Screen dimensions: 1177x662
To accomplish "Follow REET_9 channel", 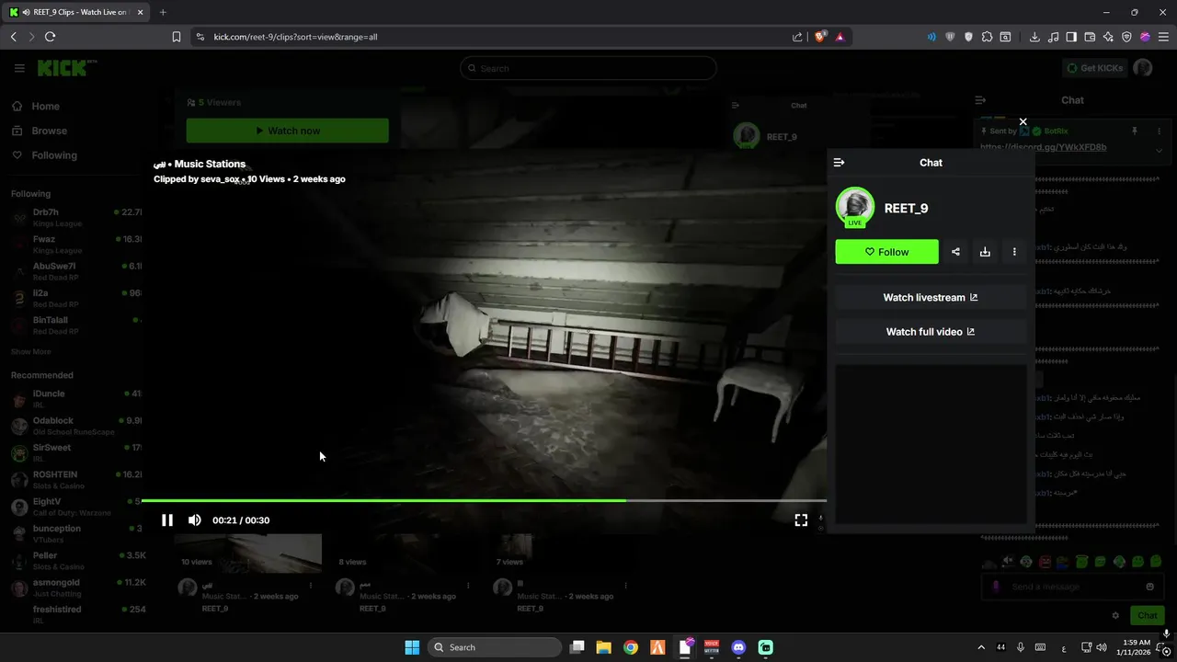I will (x=886, y=252).
